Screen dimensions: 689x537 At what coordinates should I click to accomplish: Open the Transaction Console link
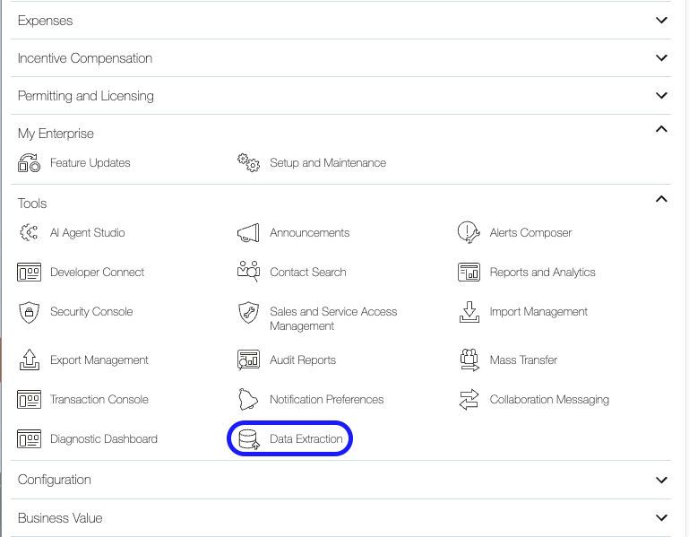point(99,400)
